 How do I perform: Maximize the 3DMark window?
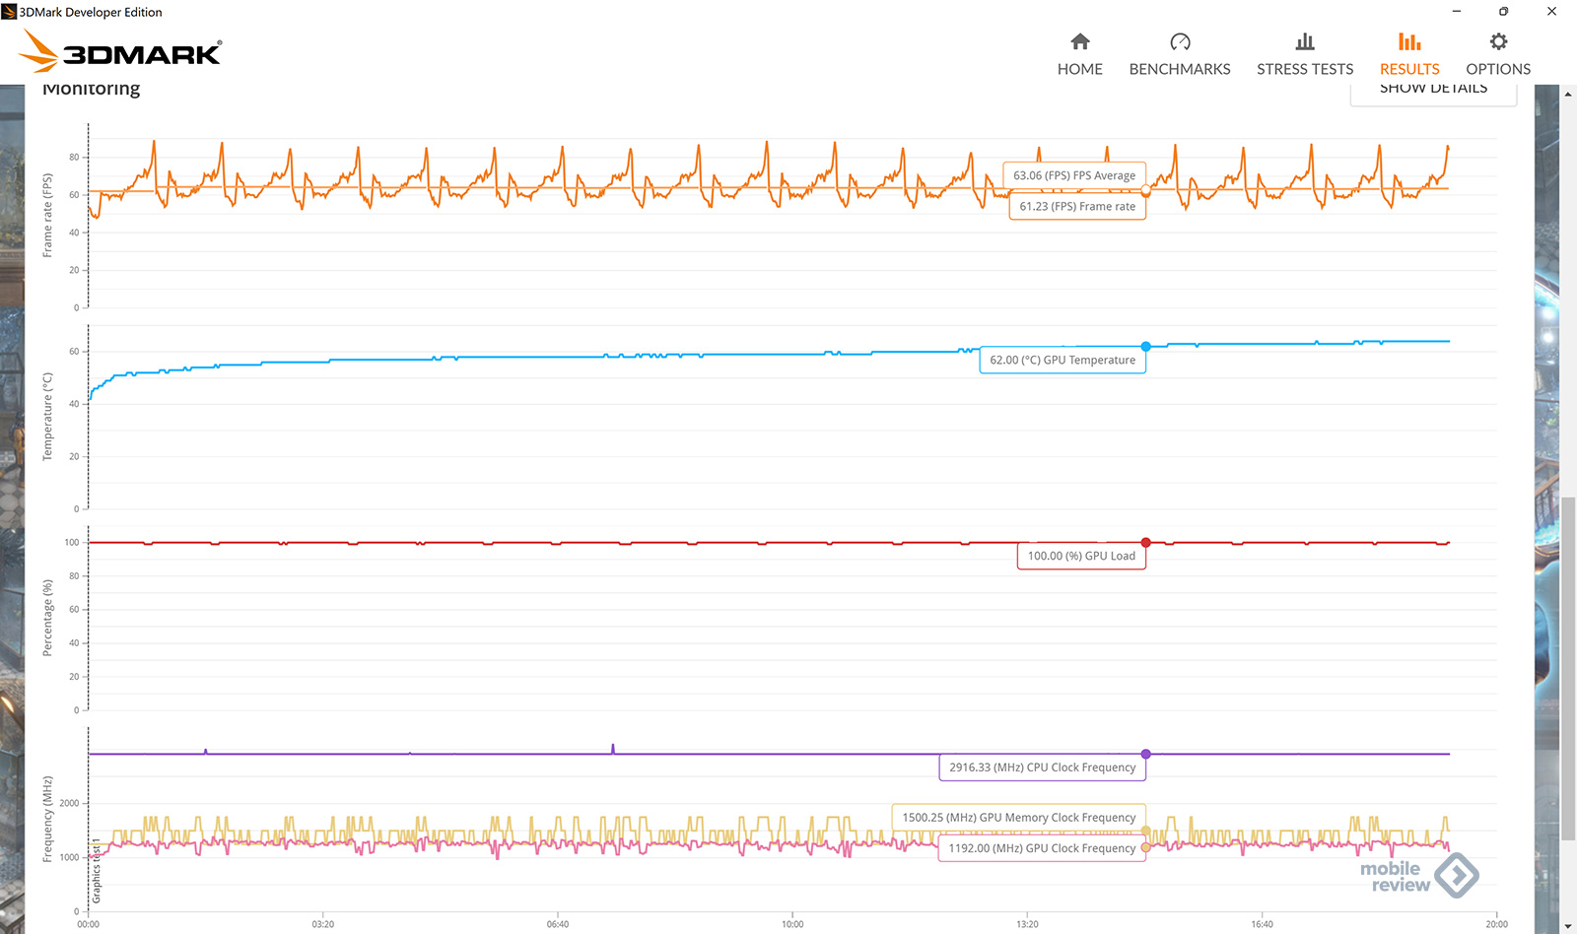click(x=1503, y=12)
